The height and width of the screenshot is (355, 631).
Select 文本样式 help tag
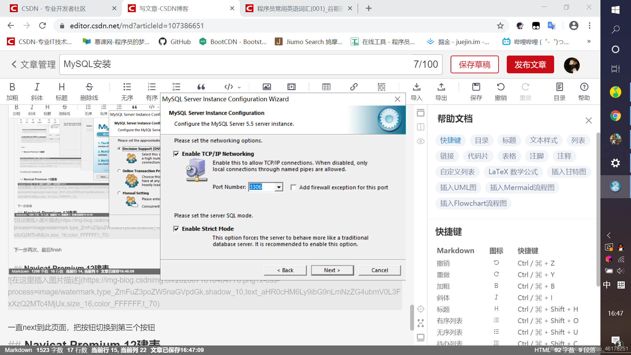click(544, 140)
